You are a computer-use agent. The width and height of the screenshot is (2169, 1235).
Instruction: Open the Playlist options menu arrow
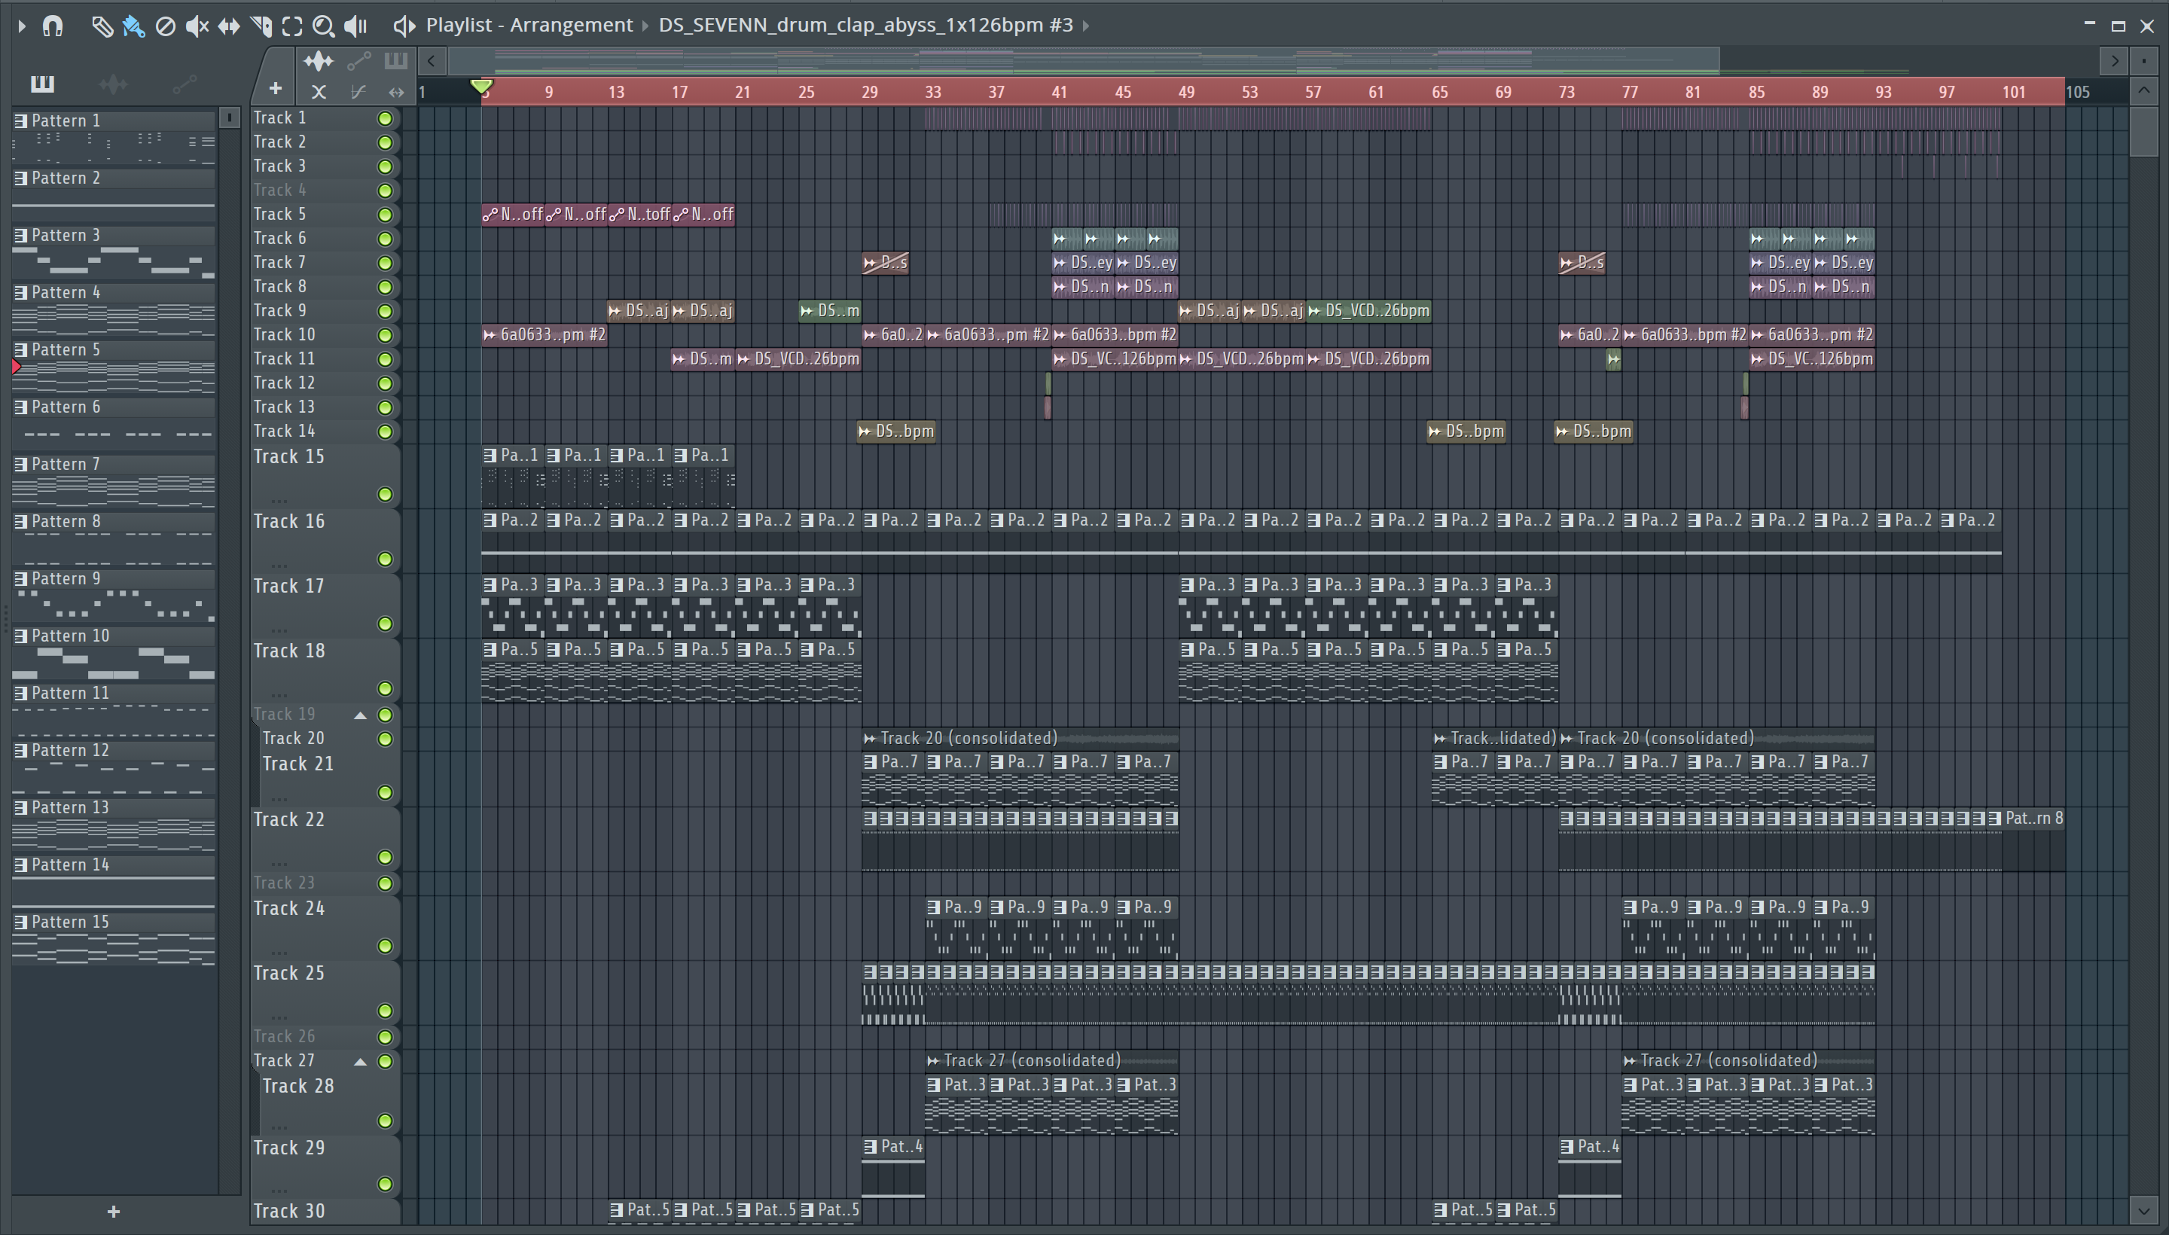click(x=22, y=26)
